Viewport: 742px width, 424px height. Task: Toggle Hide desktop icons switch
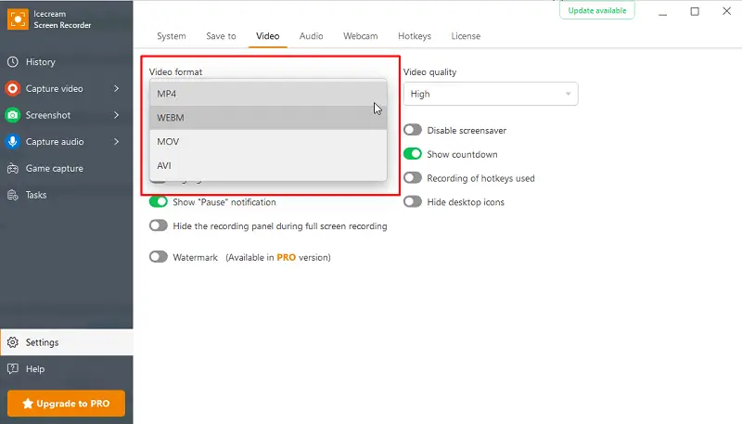point(413,201)
